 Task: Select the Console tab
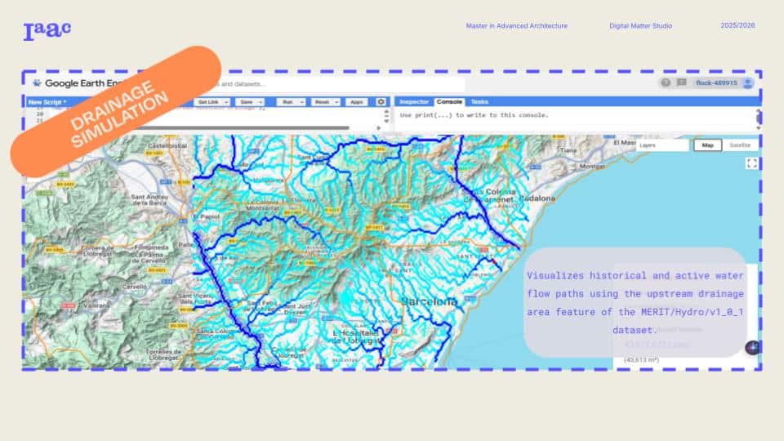coord(449,102)
